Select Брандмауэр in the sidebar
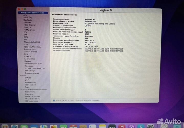184x128 pixels. (30, 83)
